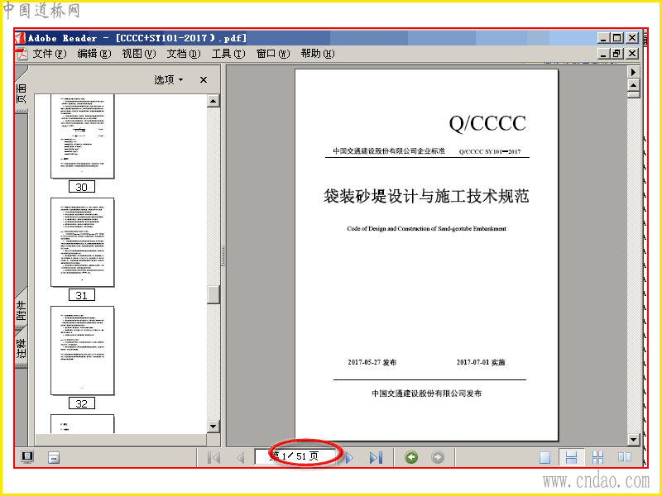Switch to the 注释 side tab
Screen dimensions: 662x496
(x=22, y=348)
